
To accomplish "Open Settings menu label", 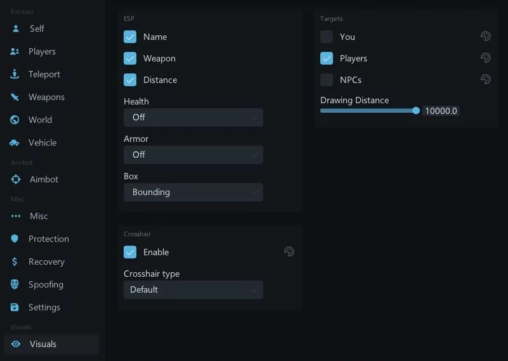I will [44, 307].
